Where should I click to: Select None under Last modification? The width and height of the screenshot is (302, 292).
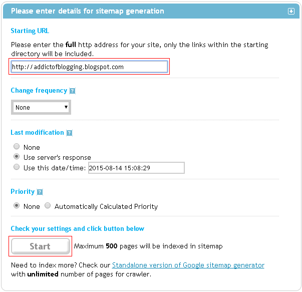click(x=17, y=147)
